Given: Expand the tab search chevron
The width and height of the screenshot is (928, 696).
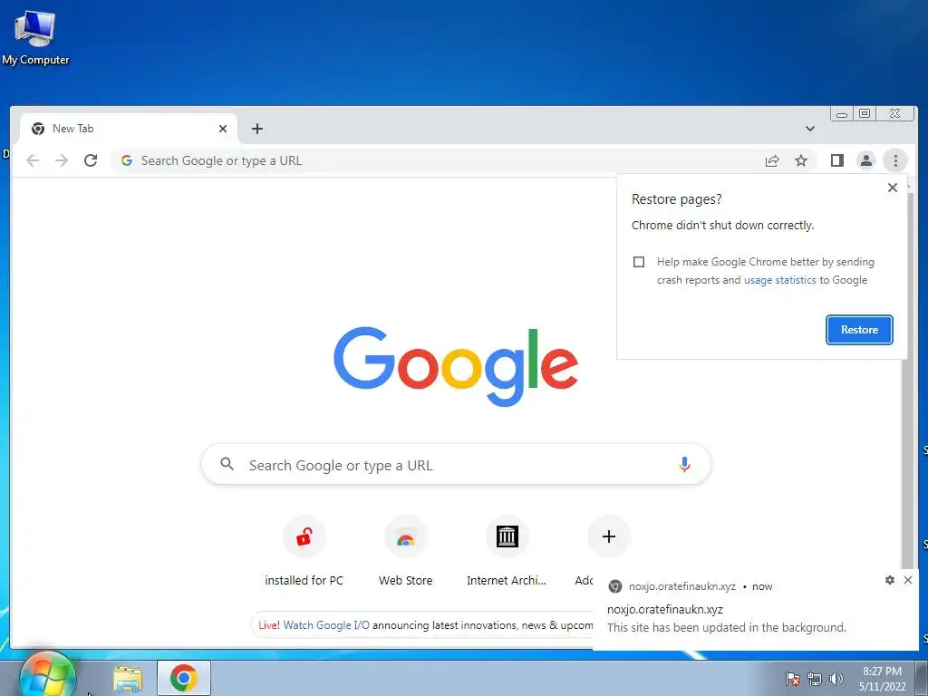Looking at the screenshot, I should (809, 129).
